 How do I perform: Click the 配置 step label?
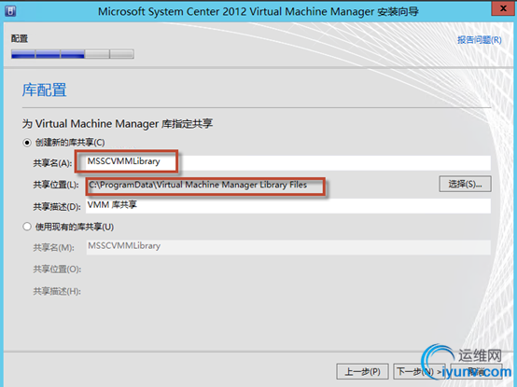20,38
